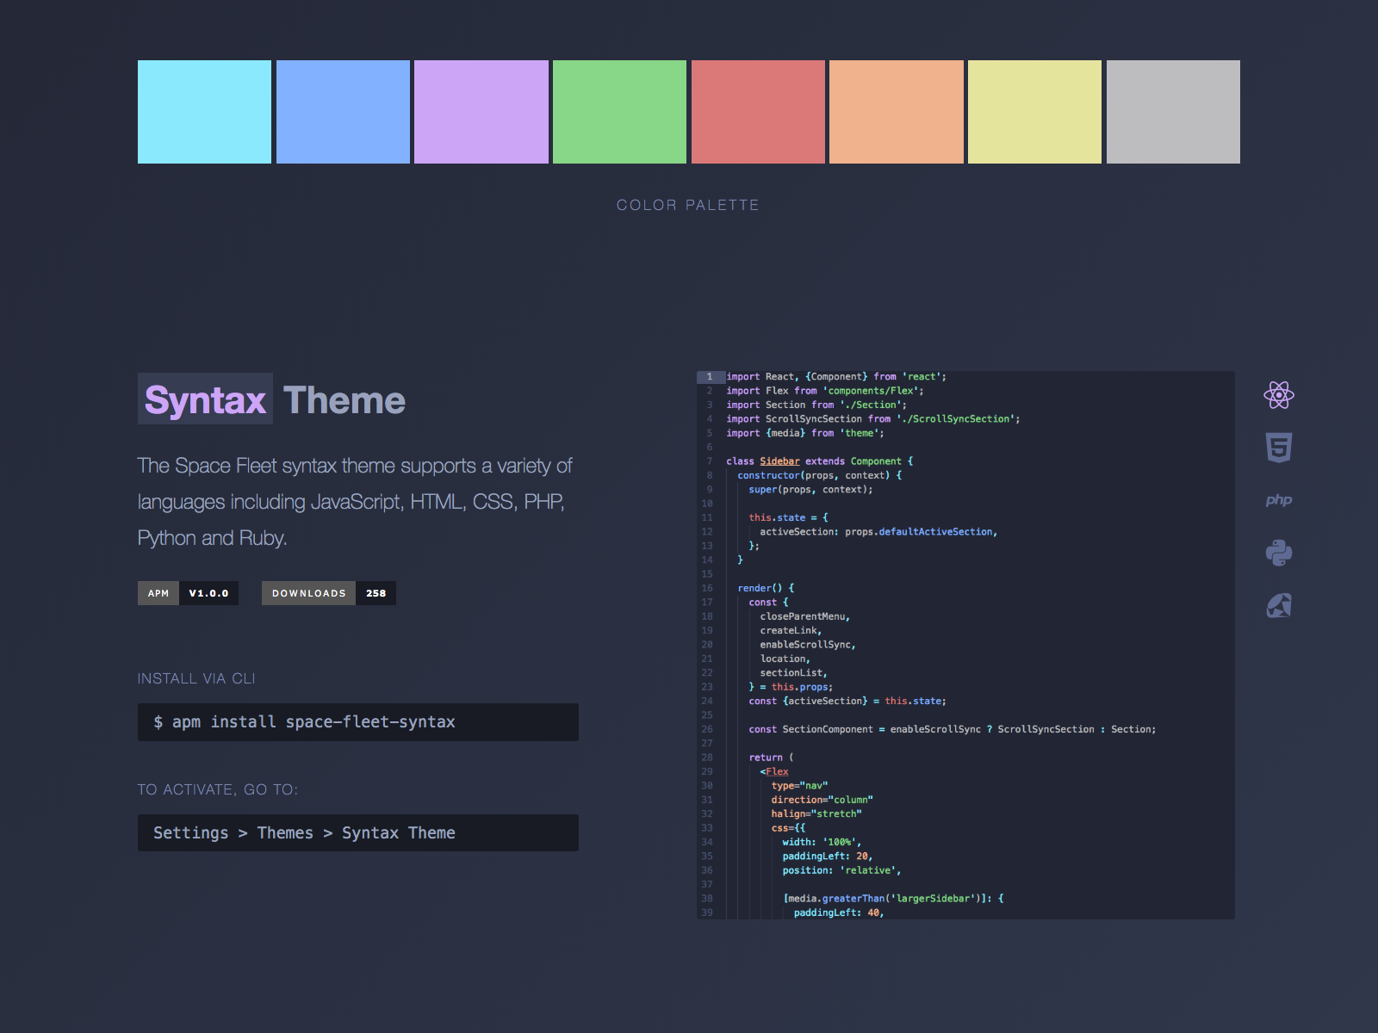Select the React language icon
Image resolution: width=1378 pixels, height=1033 pixels.
click(x=1279, y=395)
